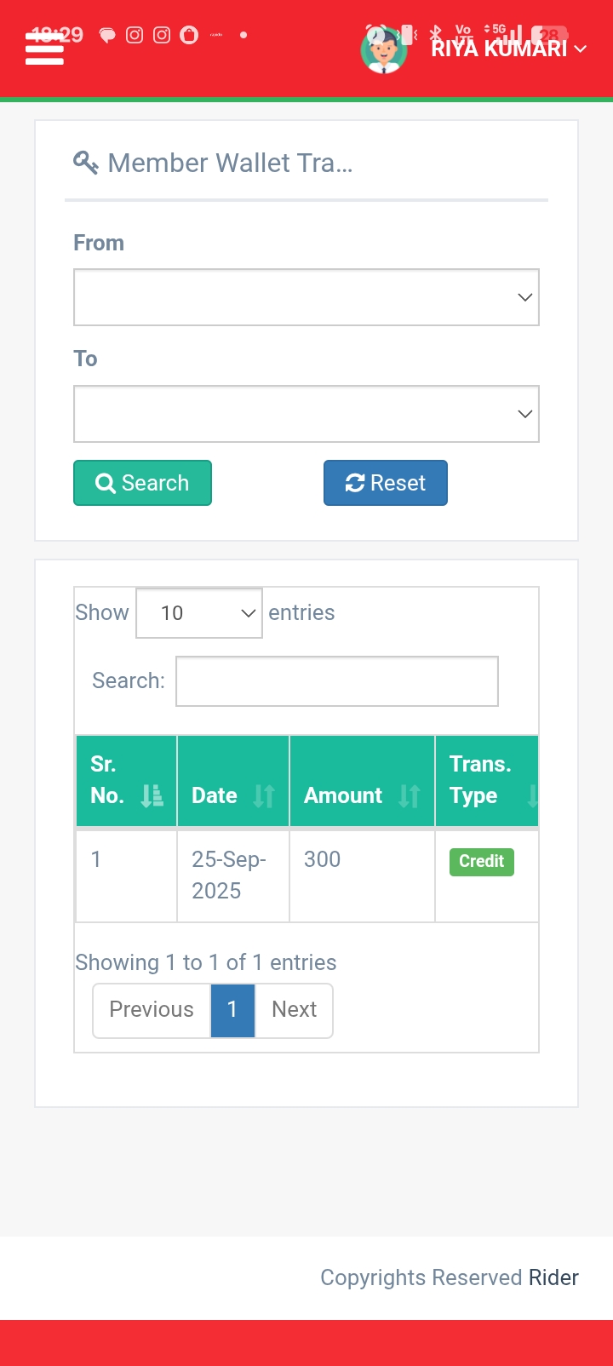Image resolution: width=613 pixels, height=1366 pixels.
Task: Click the blue Reset button
Action: 385,483
